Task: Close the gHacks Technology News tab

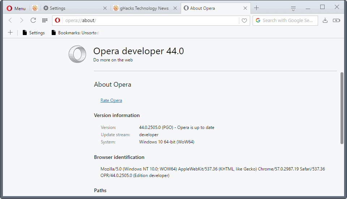Action: 175,8
